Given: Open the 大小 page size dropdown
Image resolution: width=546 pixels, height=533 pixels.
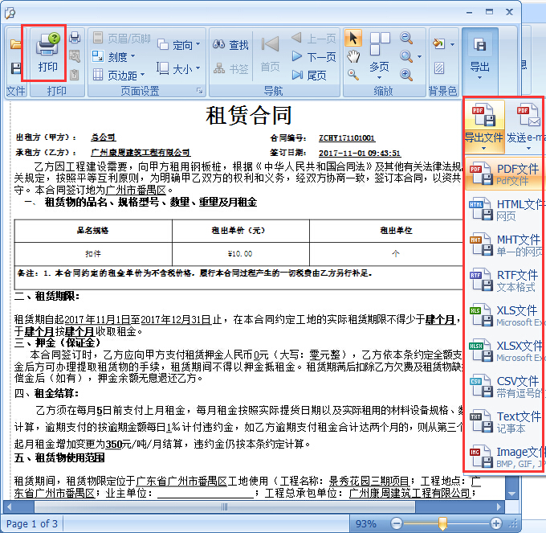Looking at the screenshot, I should (x=177, y=69).
